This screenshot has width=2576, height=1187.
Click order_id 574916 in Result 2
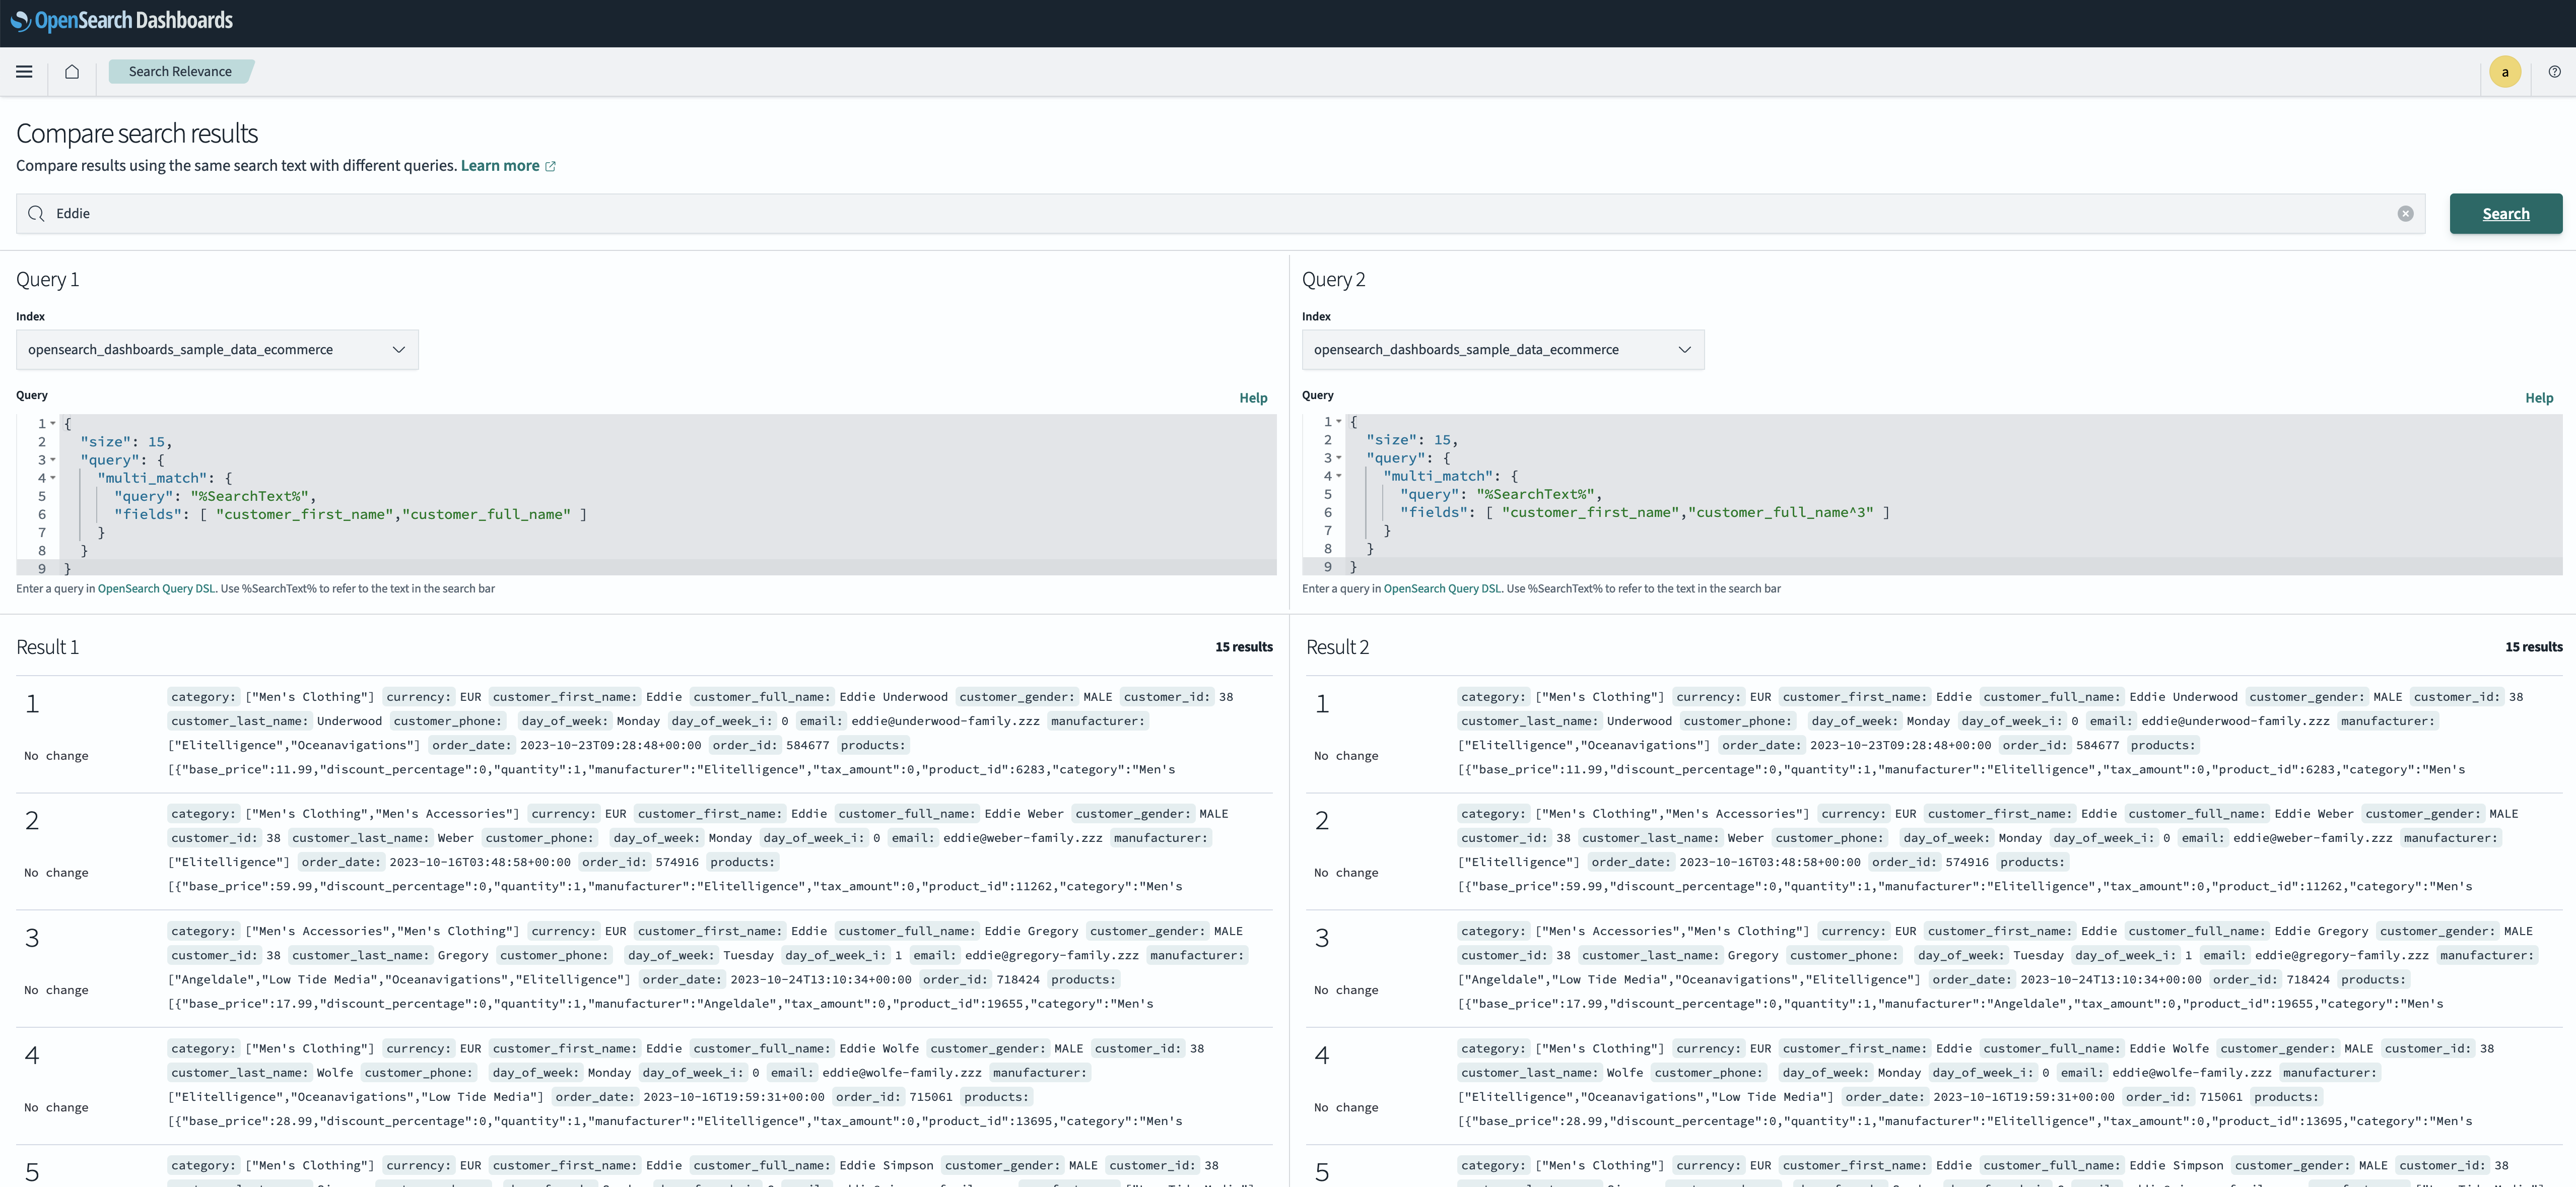1966,862
